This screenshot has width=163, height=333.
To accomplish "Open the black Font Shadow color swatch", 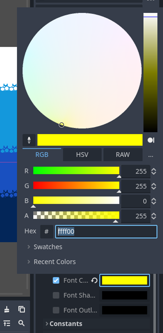I will (125, 295).
